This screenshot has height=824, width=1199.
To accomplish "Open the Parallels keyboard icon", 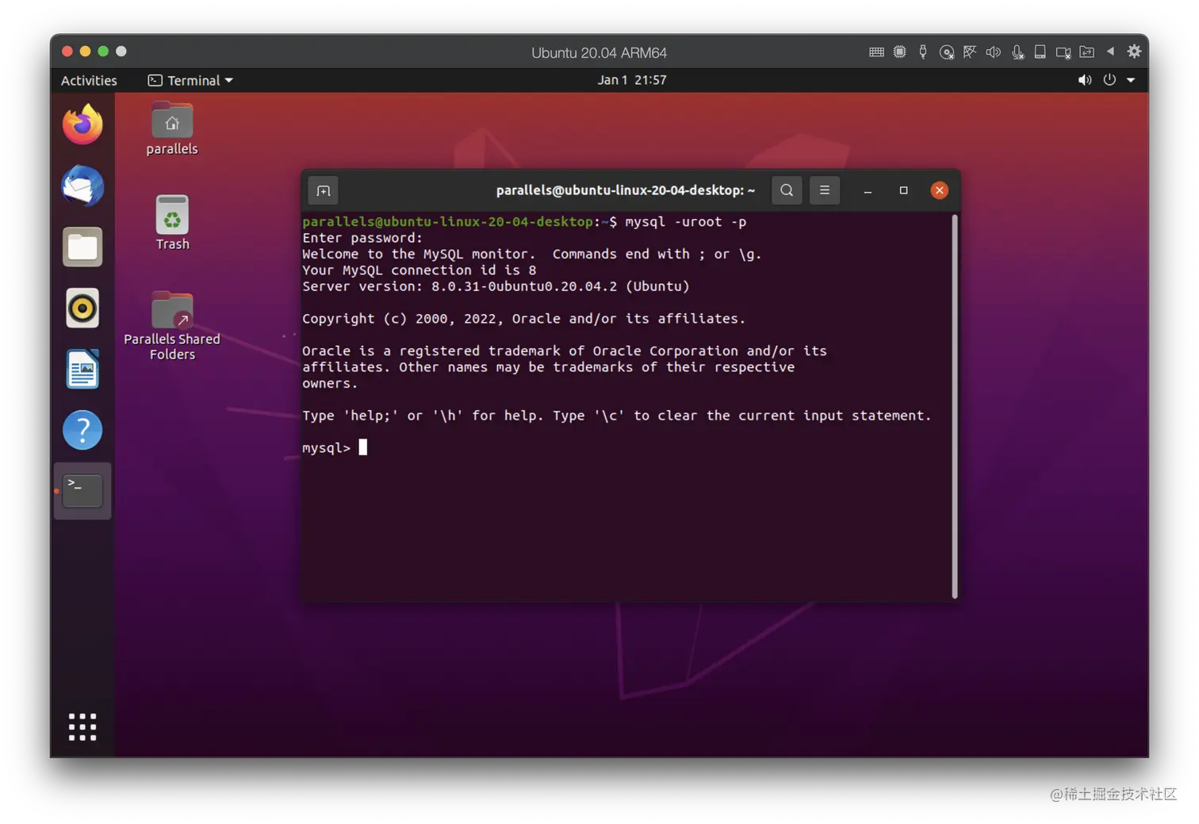I will tap(876, 52).
